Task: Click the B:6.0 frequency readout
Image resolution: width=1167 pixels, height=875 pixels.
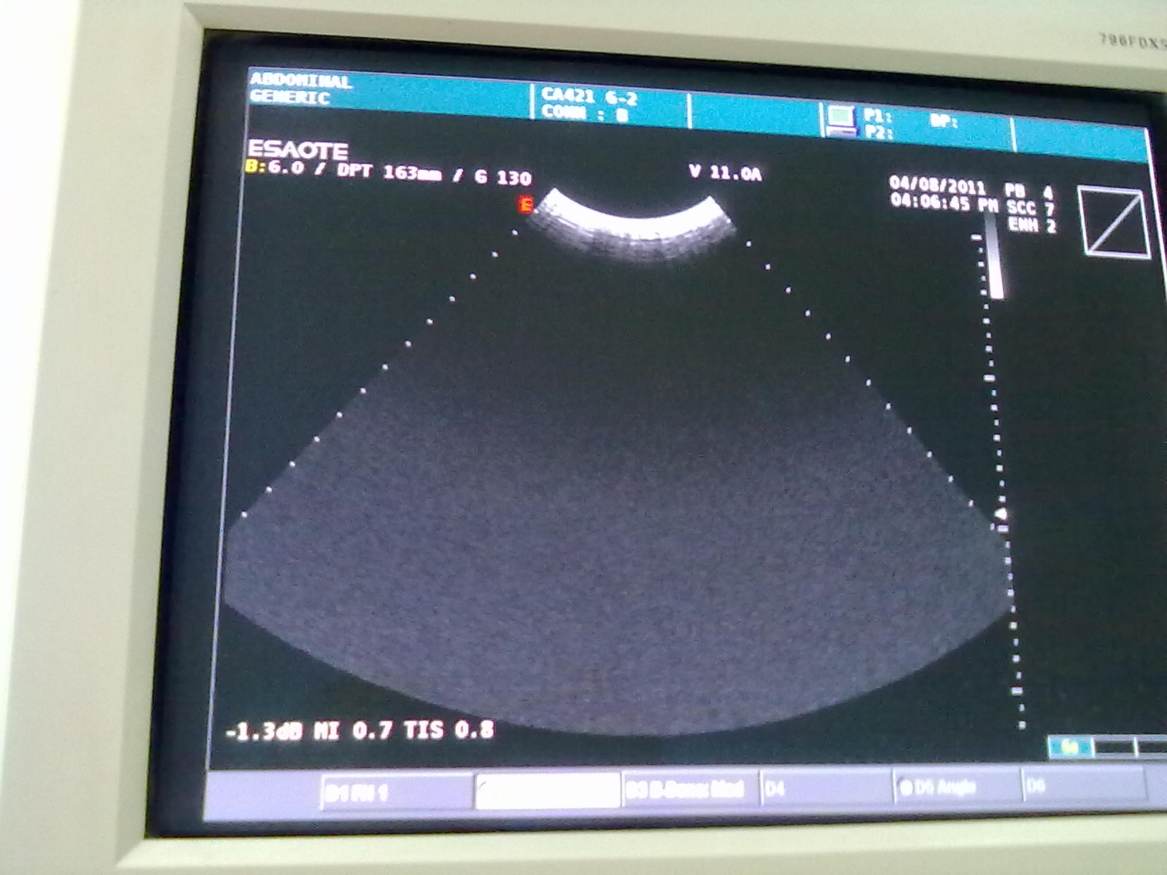Action: 274,168
